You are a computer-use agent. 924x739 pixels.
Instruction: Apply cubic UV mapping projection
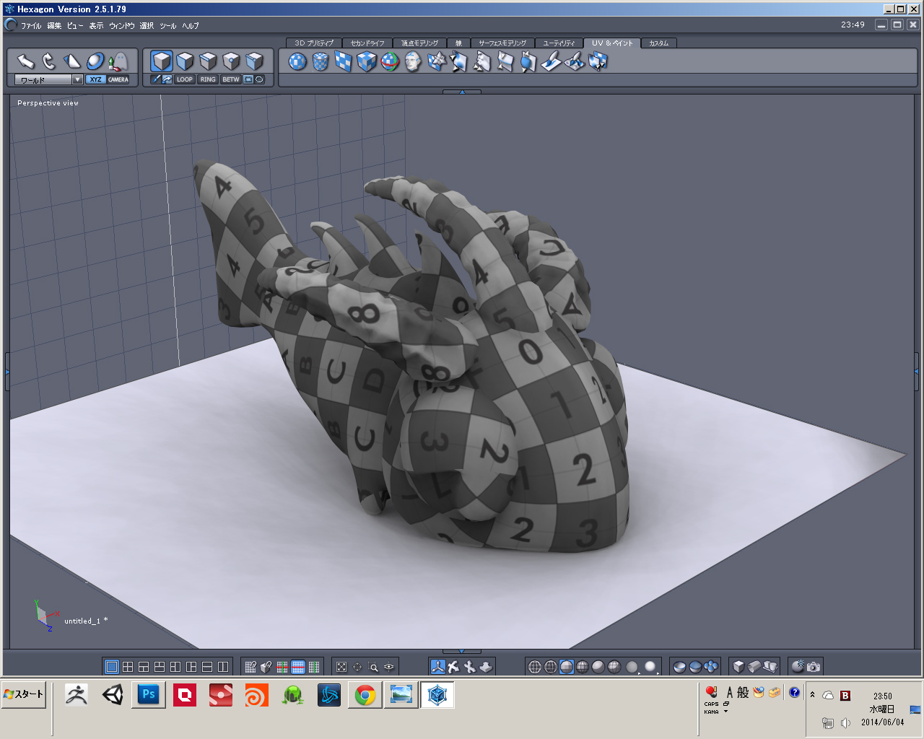tap(367, 61)
